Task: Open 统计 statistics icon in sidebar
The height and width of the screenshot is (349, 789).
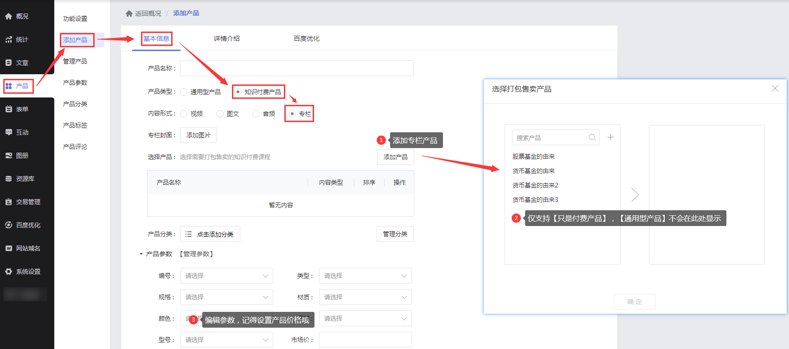Action: (8, 39)
